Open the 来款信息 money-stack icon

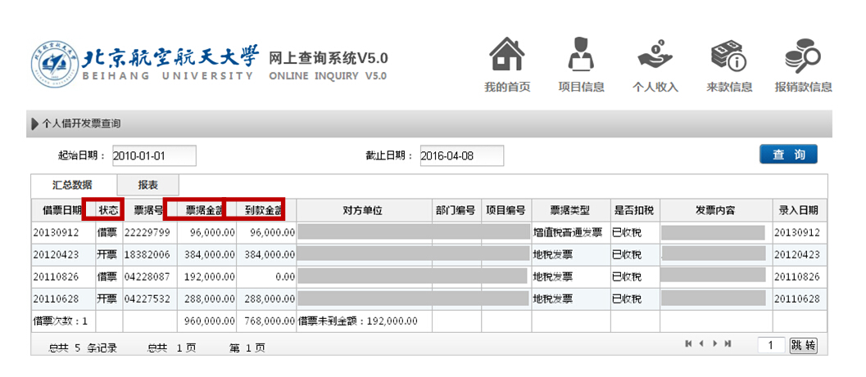[728, 56]
